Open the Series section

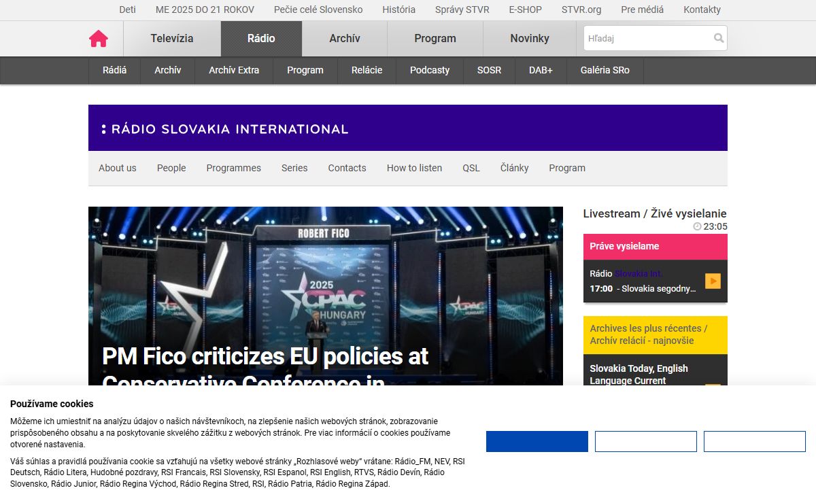tap(294, 168)
